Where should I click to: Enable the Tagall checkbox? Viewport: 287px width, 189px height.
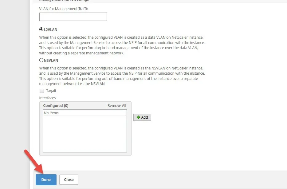point(42,91)
